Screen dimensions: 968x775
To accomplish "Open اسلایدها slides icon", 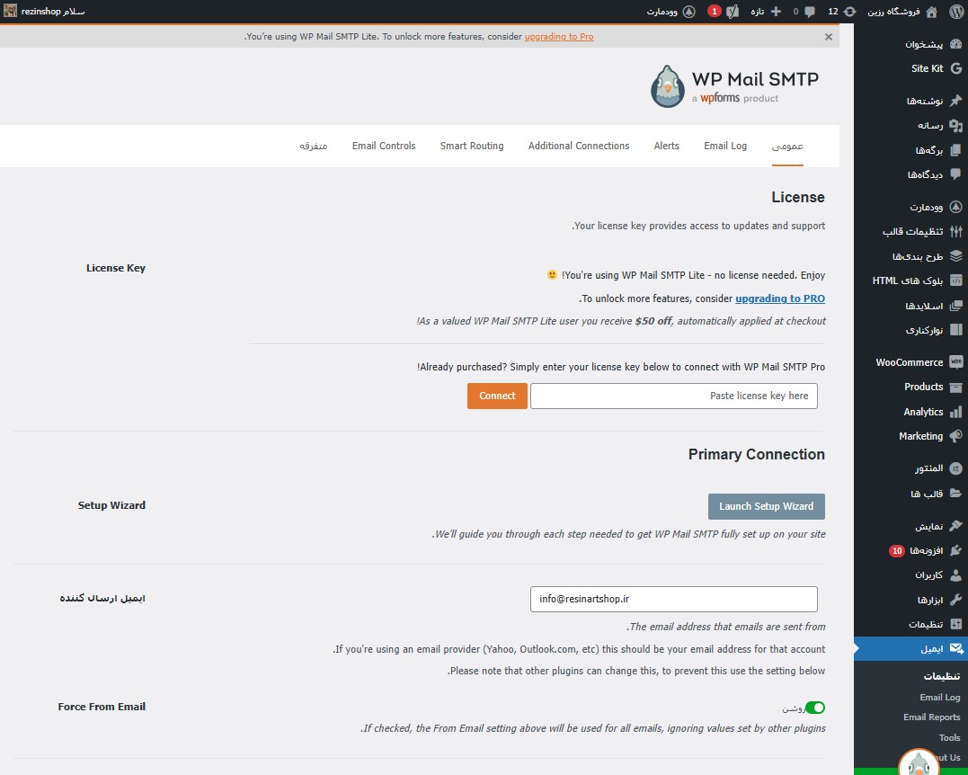I will [x=955, y=306].
